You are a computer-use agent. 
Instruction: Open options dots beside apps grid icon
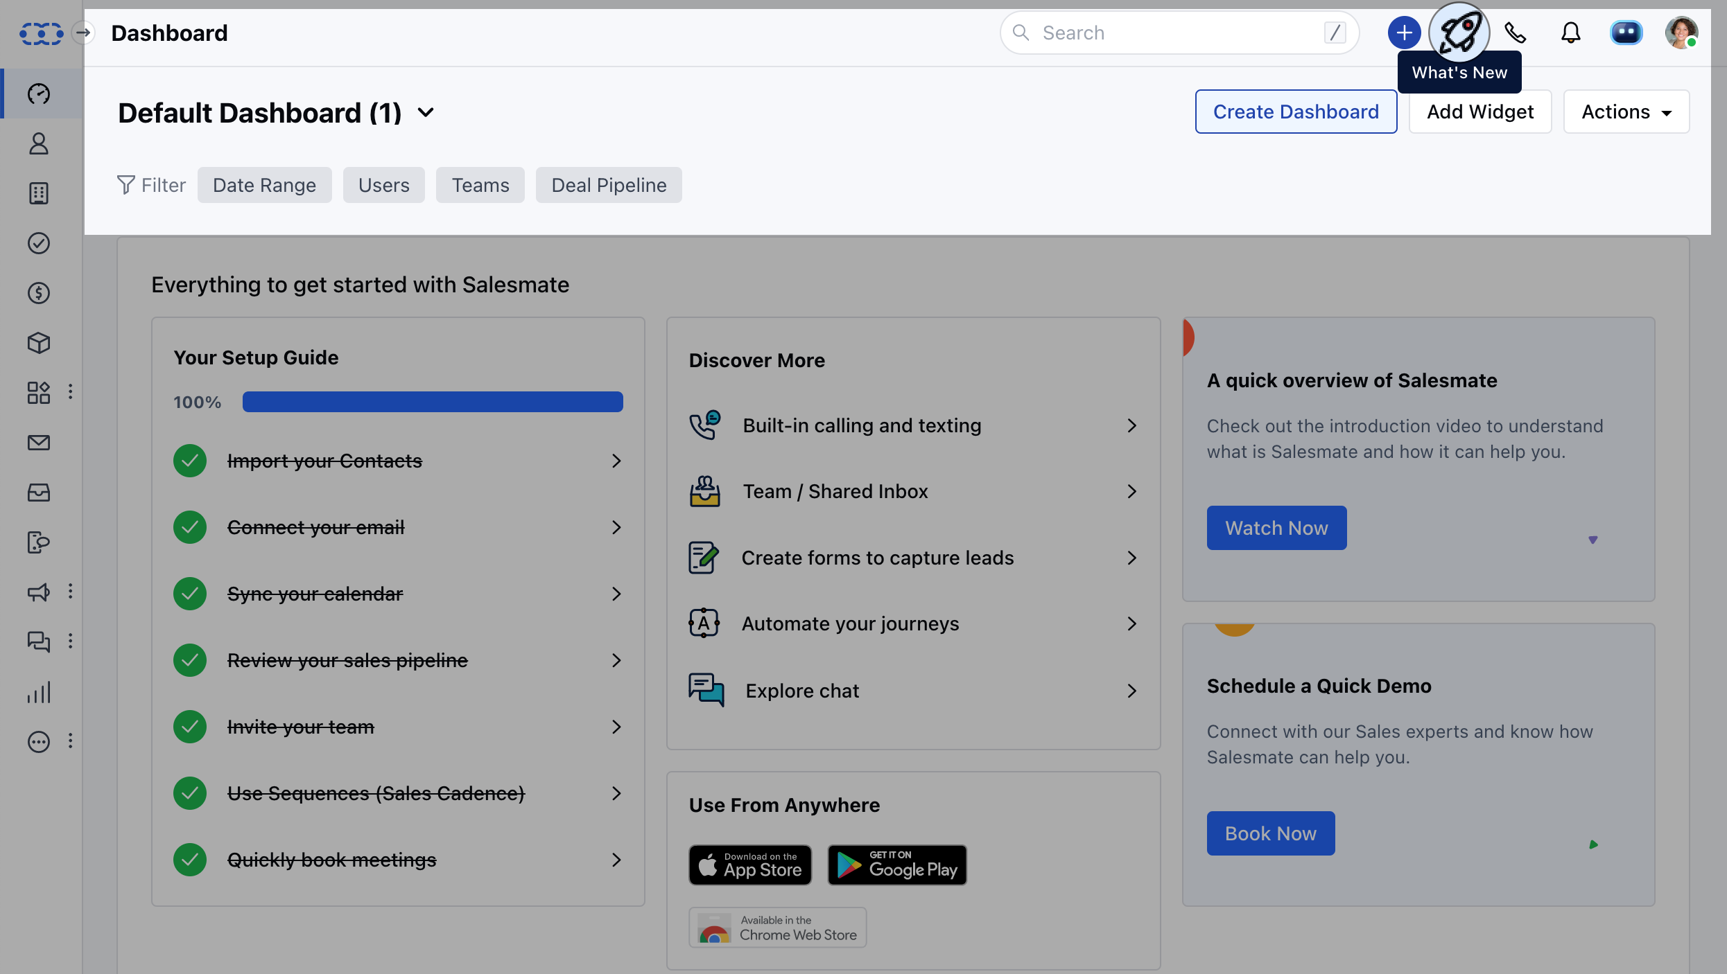71,392
